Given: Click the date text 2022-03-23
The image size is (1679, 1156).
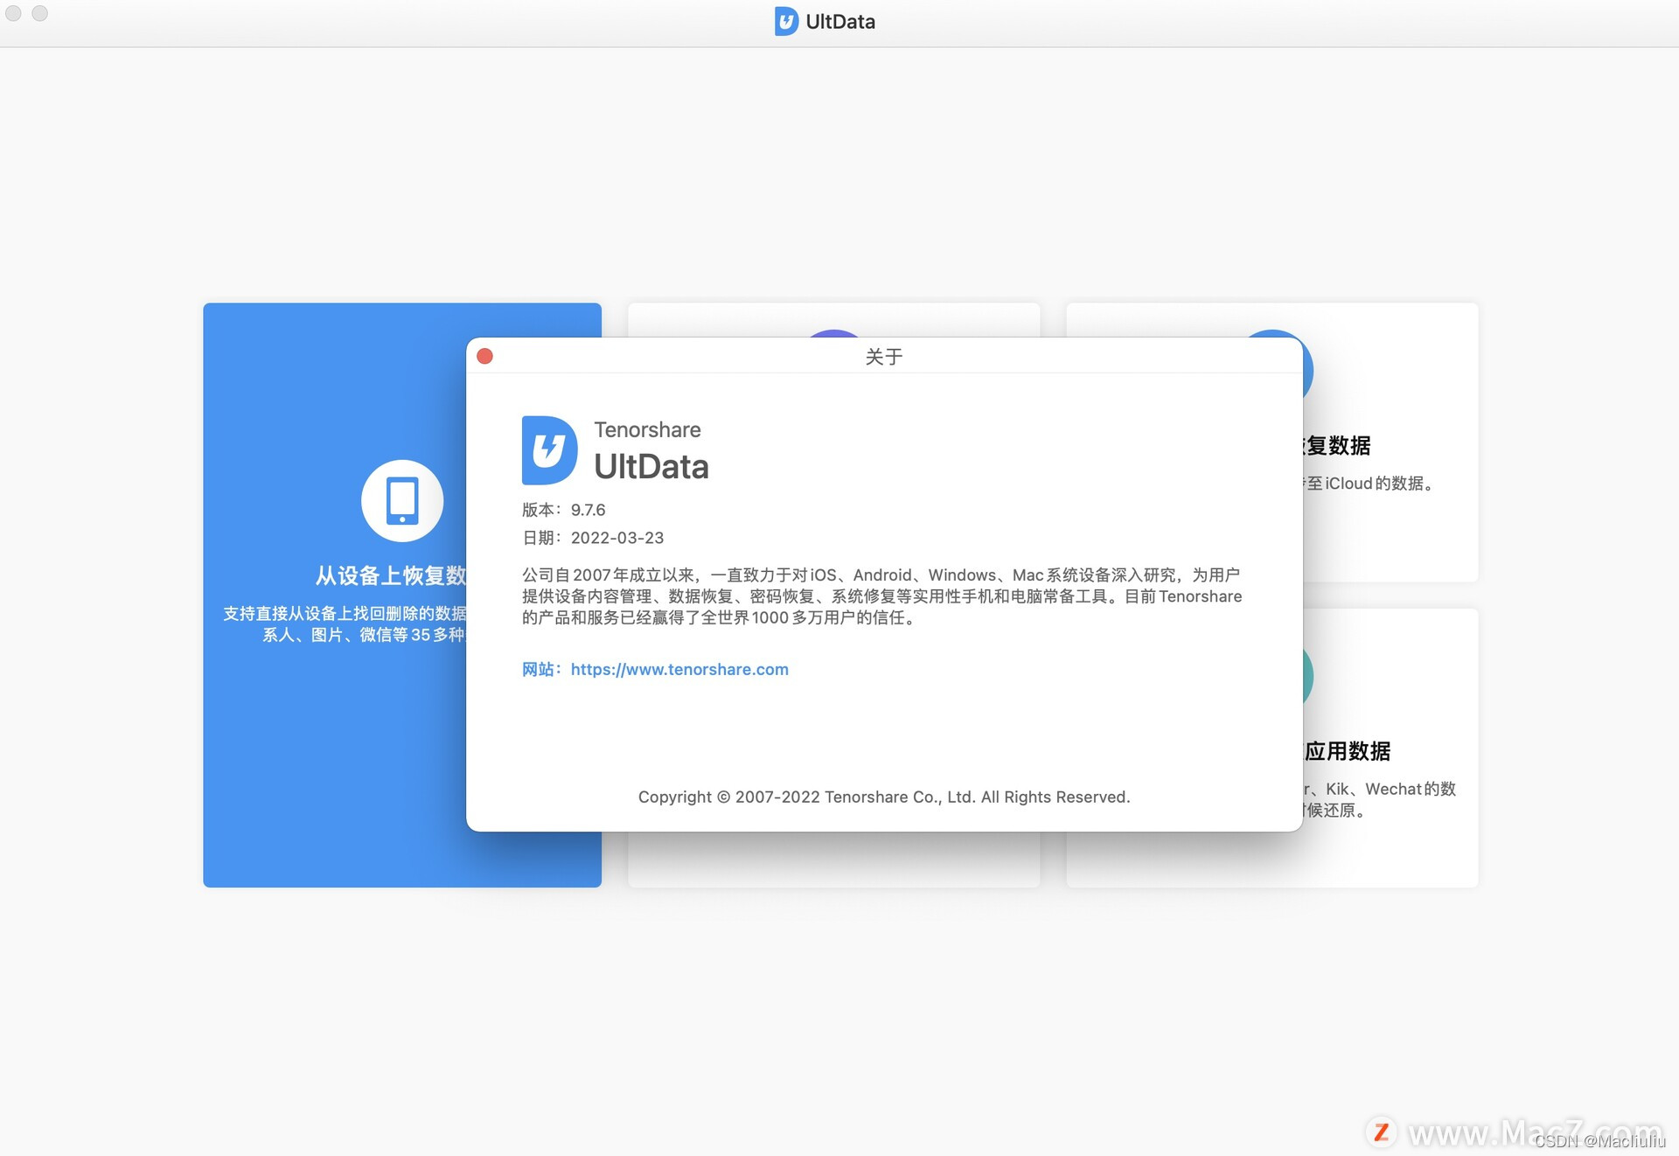Looking at the screenshot, I should 617,538.
